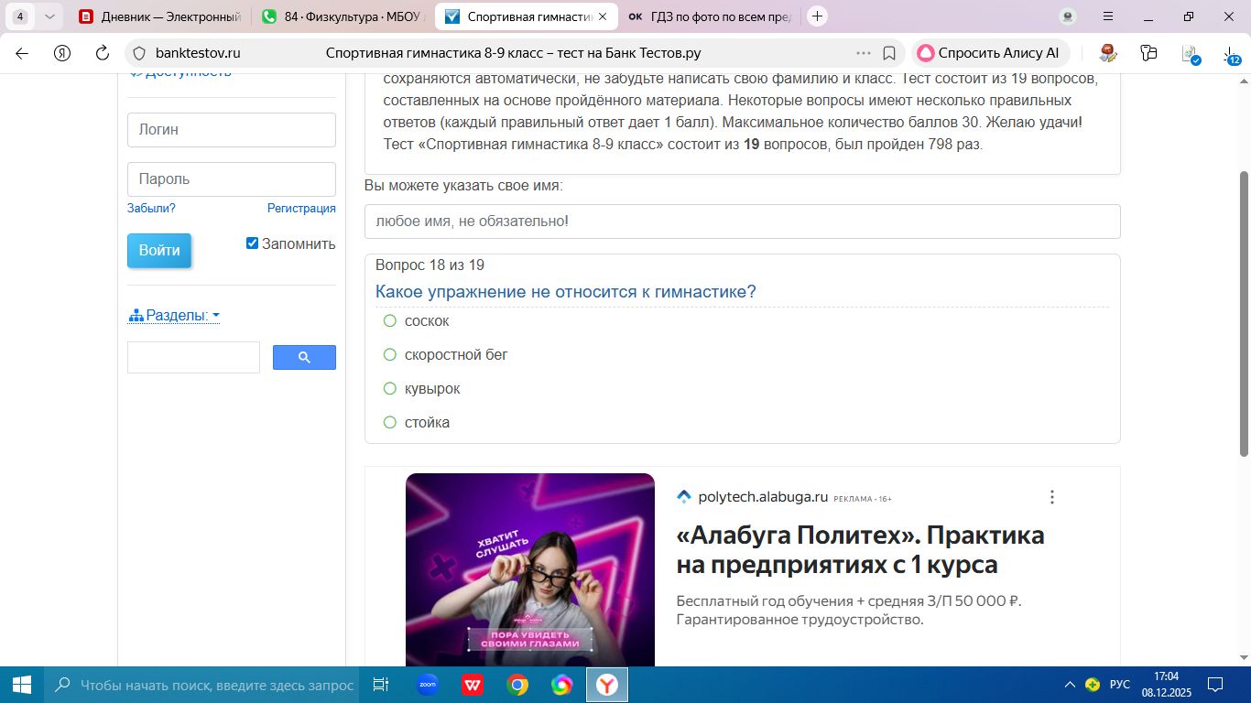Open the ad's three-dot options menu

(1051, 497)
